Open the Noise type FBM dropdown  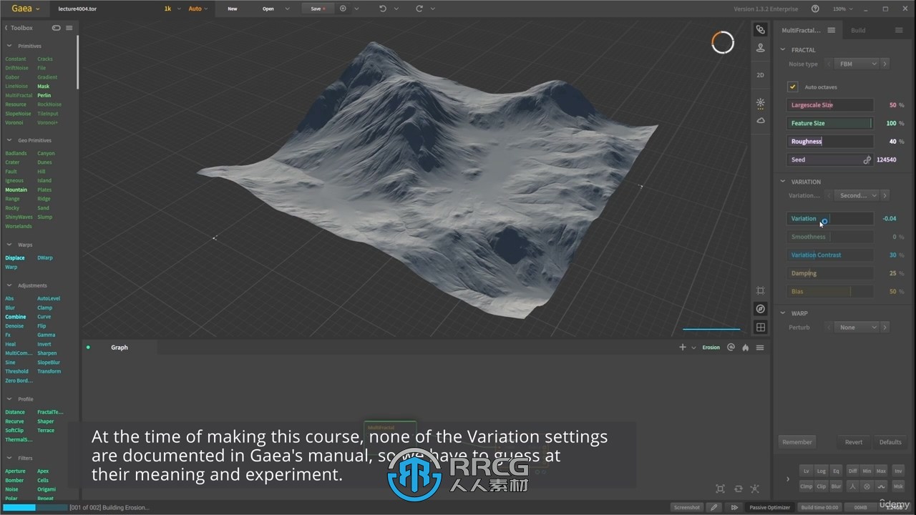[857, 64]
